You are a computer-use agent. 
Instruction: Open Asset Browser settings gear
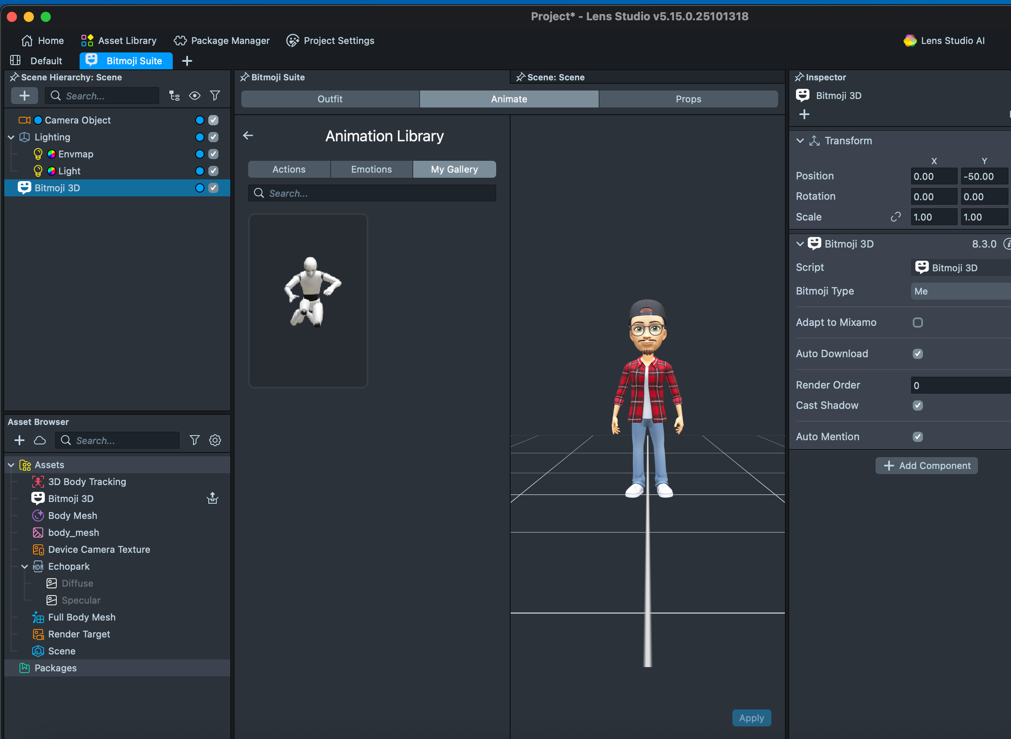tap(215, 440)
